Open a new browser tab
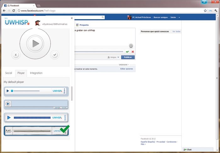 click(38, 6)
